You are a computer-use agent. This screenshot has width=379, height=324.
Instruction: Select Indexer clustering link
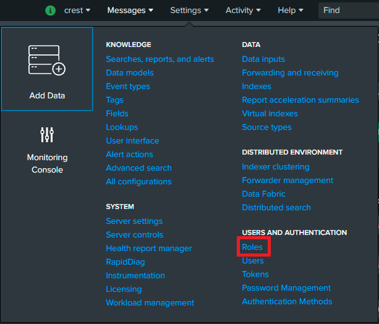click(276, 167)
